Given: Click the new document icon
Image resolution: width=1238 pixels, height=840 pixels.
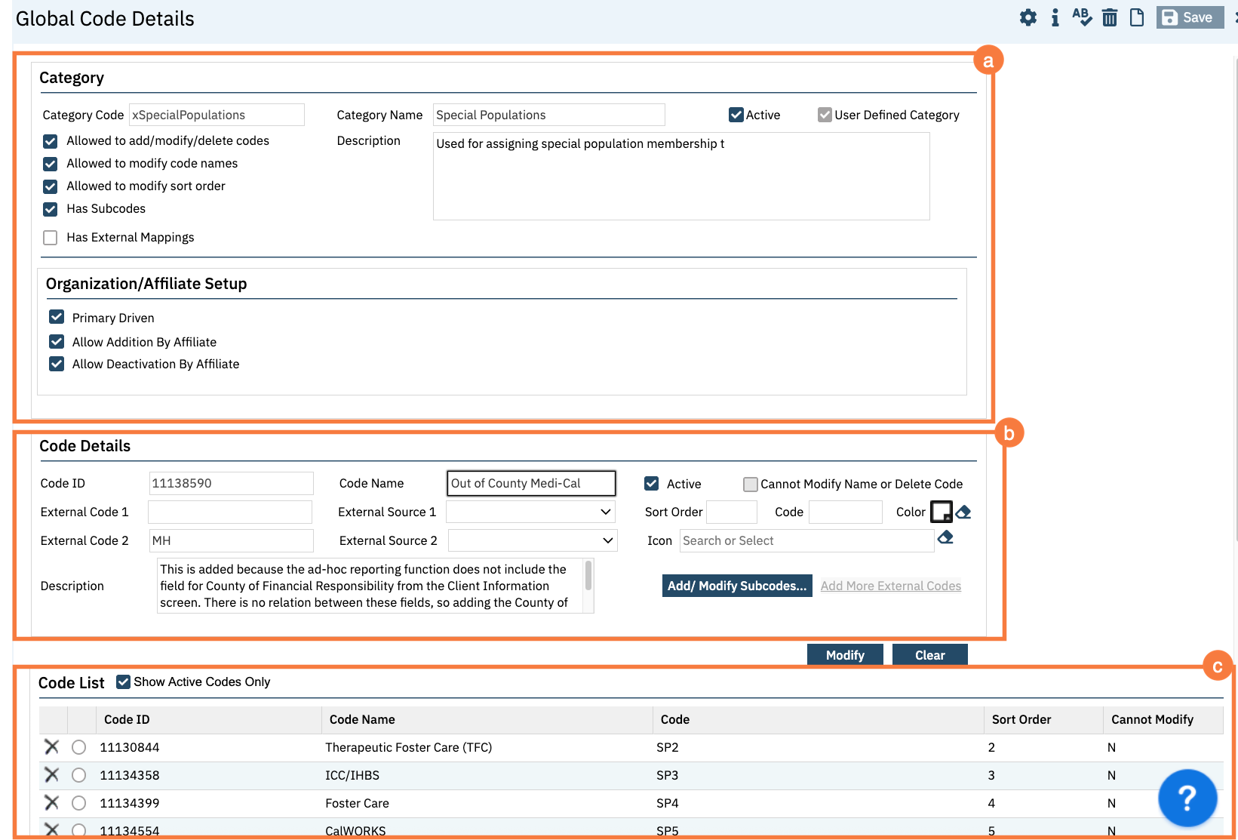Looking at the screenshot, I should 1136,17.
